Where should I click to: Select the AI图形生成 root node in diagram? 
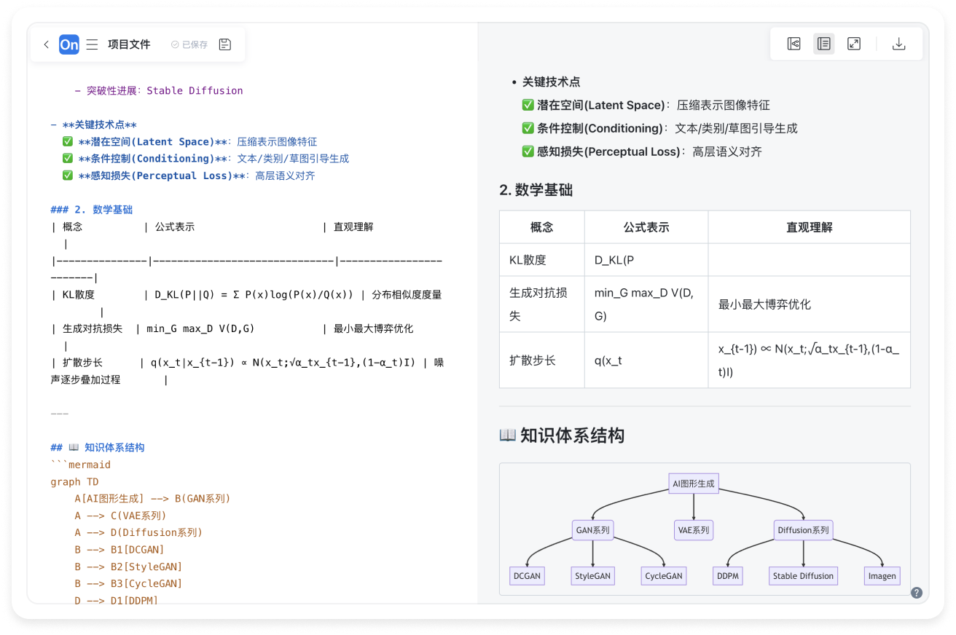pyautogui.click(x=693, y=483)
